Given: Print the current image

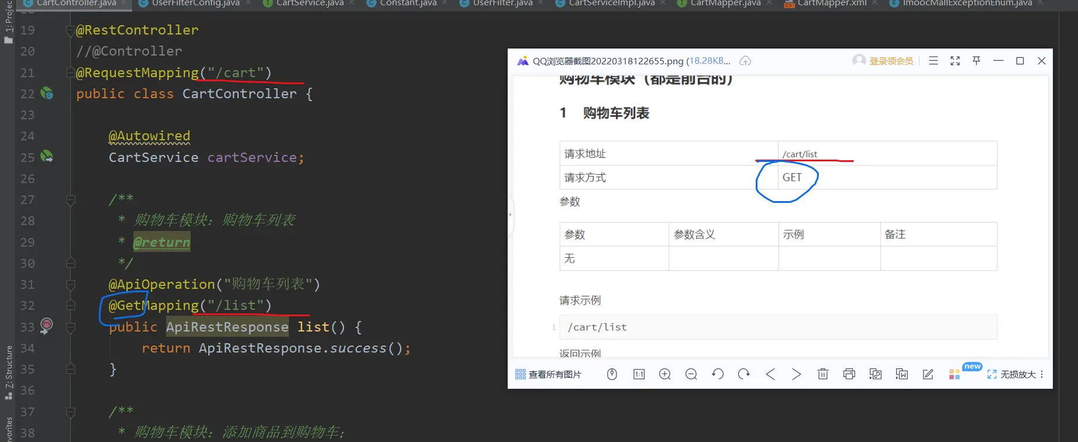Looking at the screenshot, I should 849,374.
